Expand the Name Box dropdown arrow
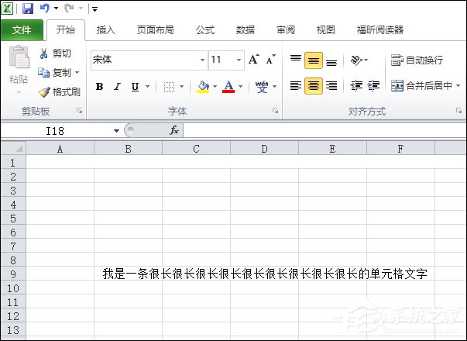The width and height of the screenshot is (467, 341). 116,130
